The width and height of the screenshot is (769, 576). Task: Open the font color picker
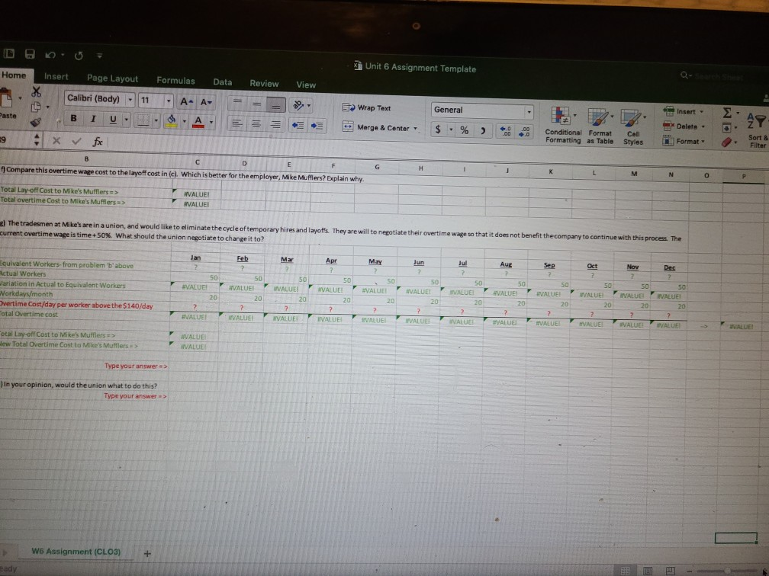(x=198, y=121)
